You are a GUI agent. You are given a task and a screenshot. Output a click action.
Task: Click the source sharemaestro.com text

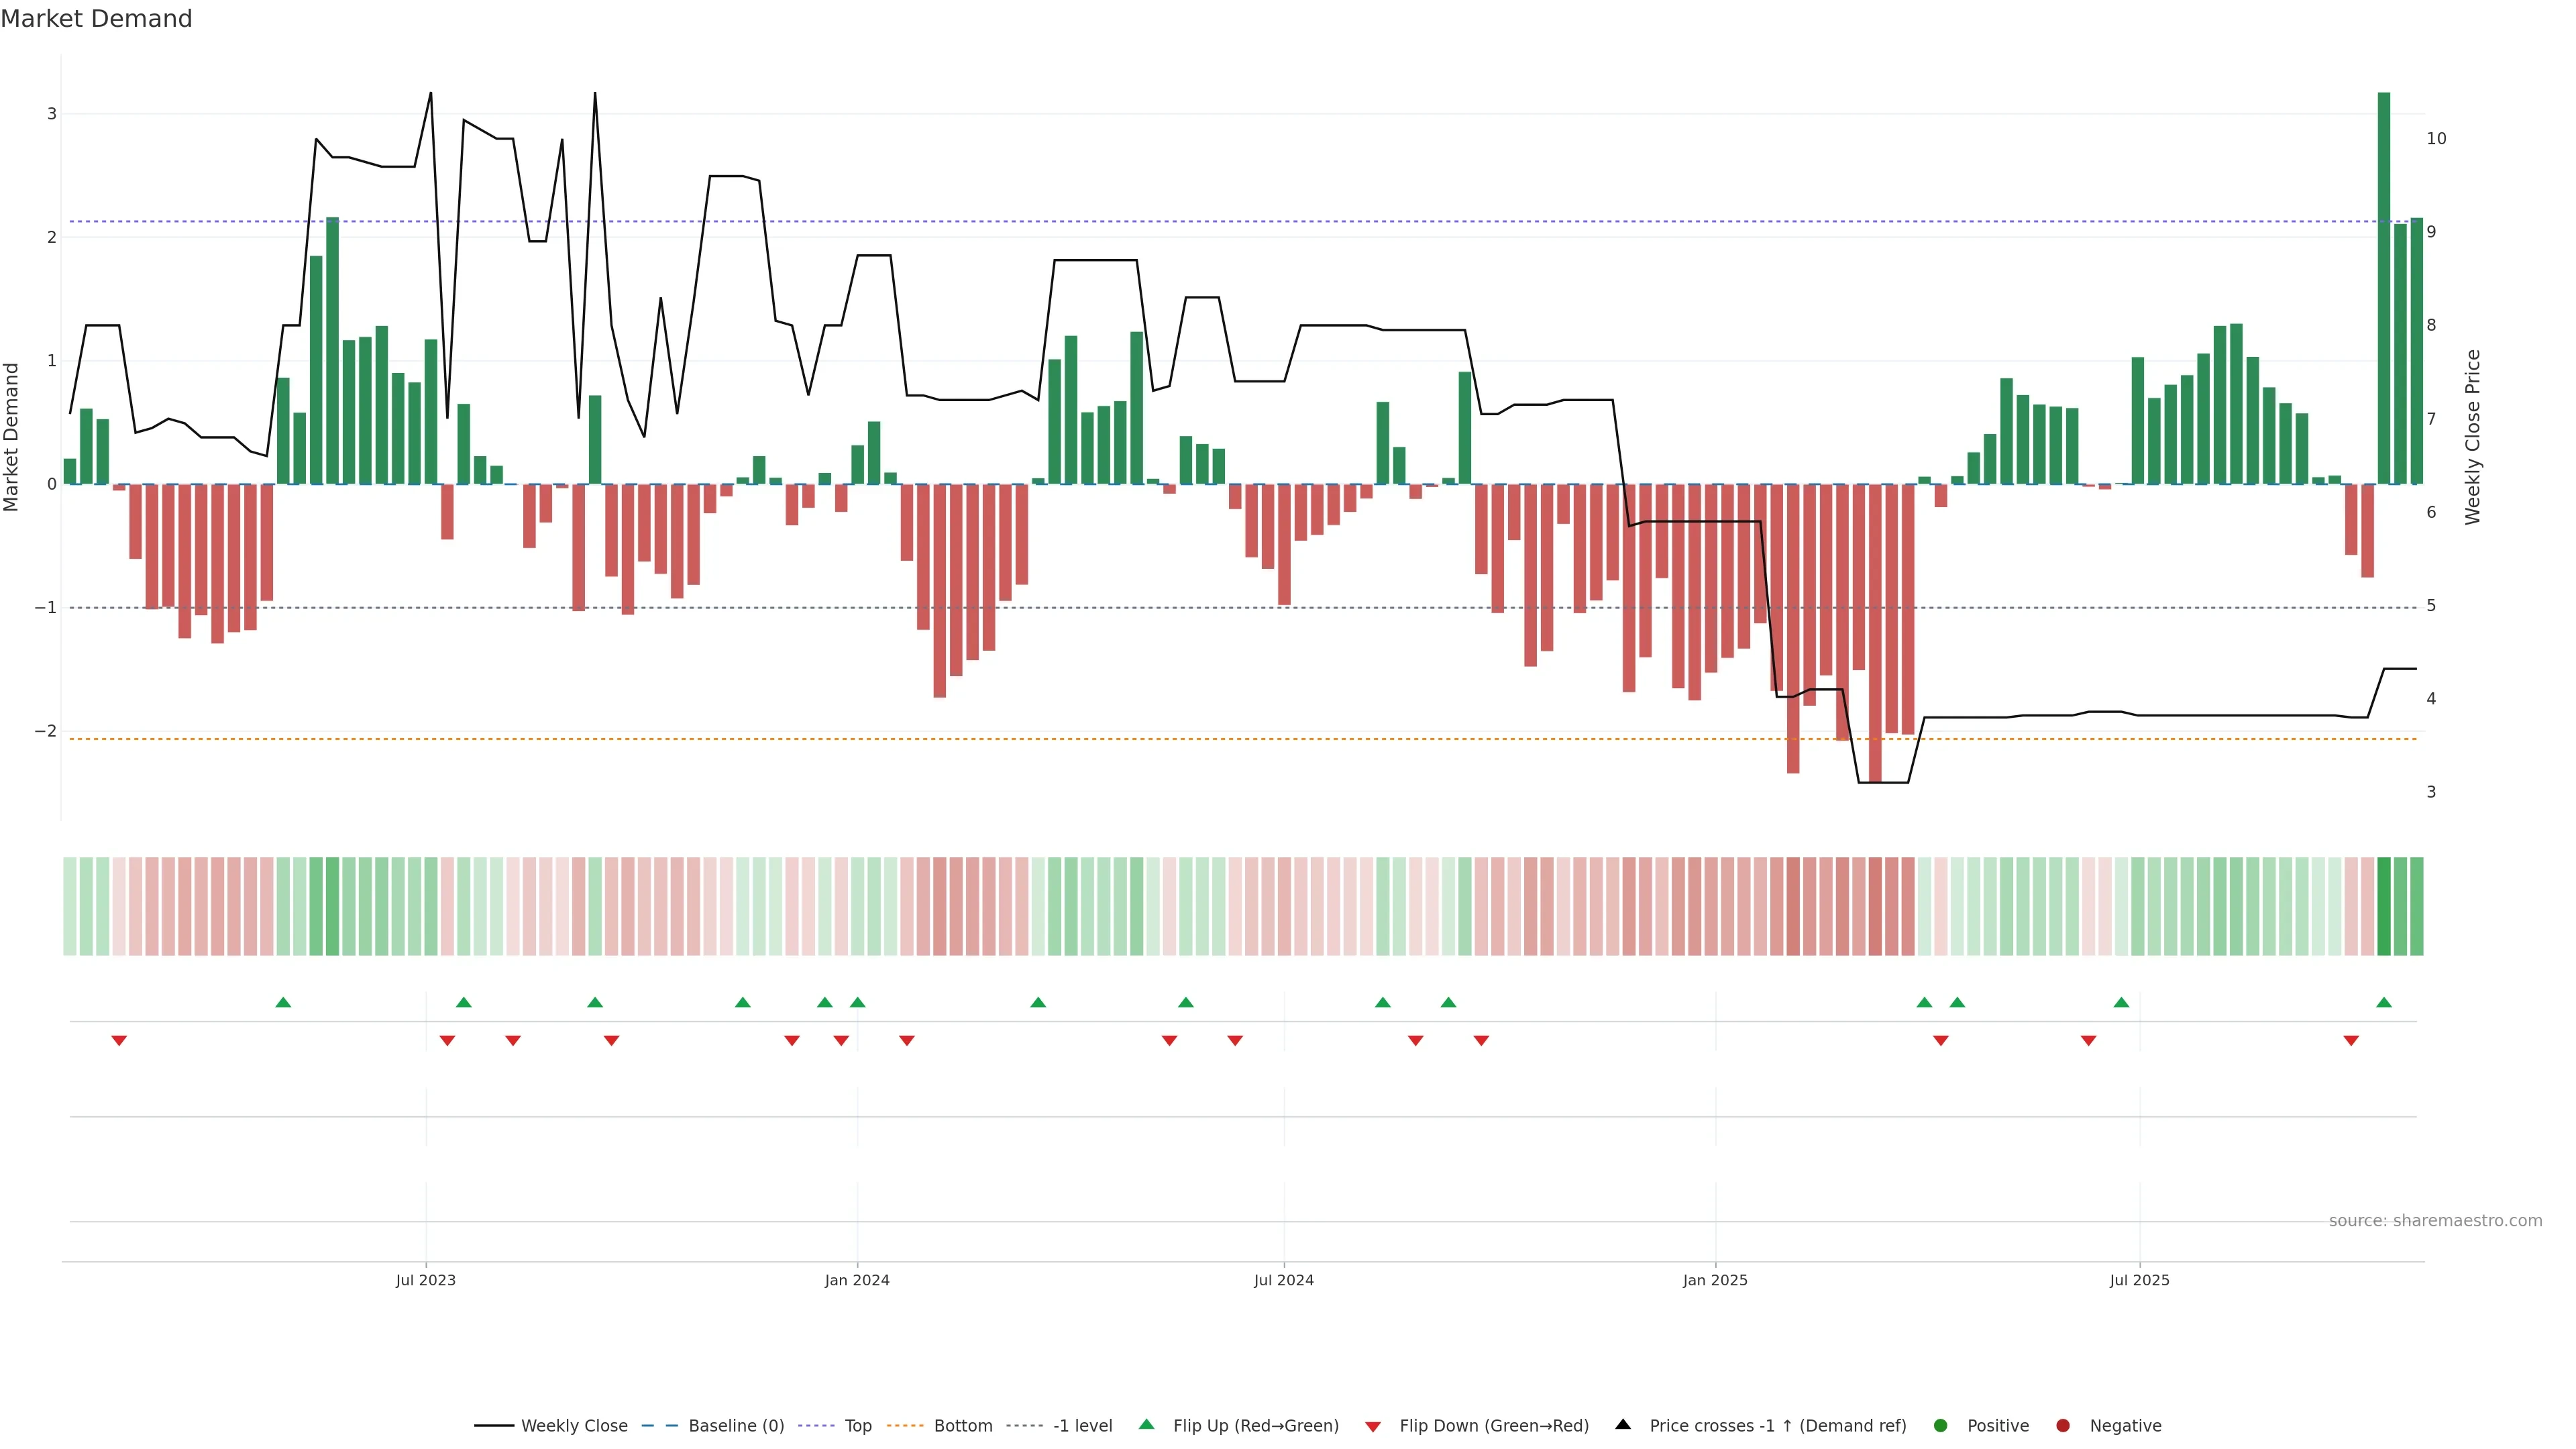[2435, 1221]
